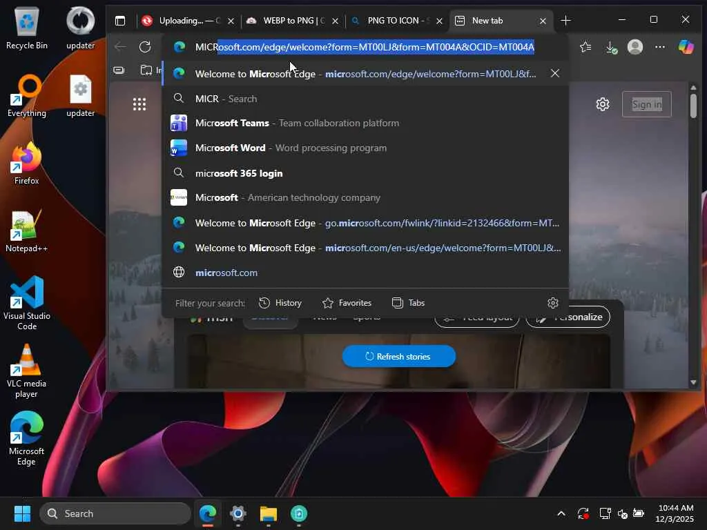The image size is (707, 530).
Task: Open the apps grid launcher on new tab
Action: [139, 104]
